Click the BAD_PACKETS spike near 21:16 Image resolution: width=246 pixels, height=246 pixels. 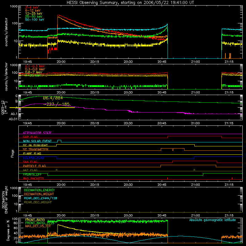click(232, 178)
